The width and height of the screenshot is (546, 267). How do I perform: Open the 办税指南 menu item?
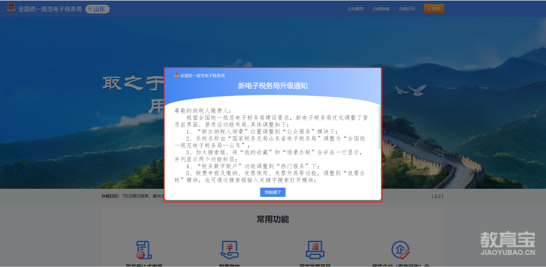[381, 9]
